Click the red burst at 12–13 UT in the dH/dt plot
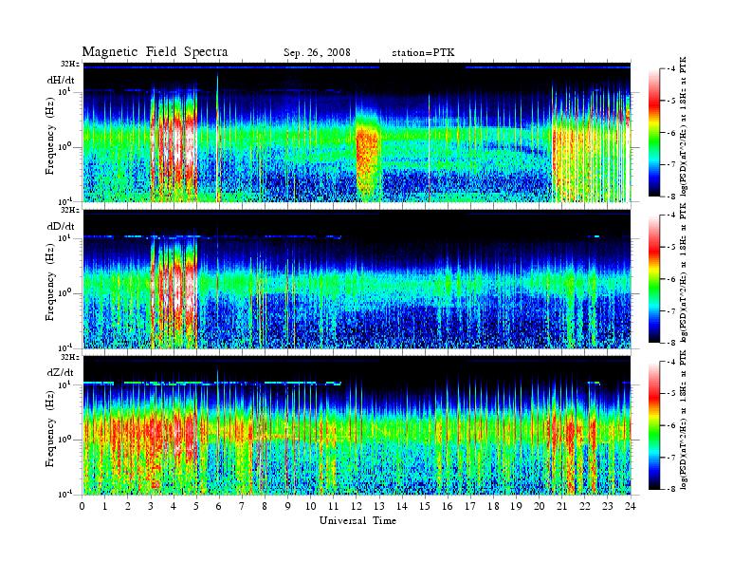 point(368,159)
